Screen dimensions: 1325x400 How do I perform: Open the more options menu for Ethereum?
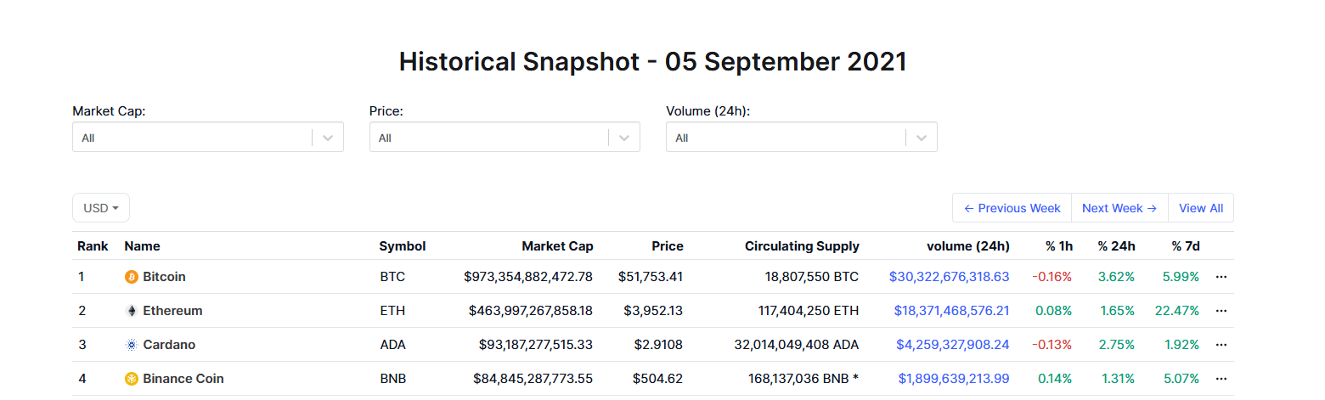coord(1221,311)
